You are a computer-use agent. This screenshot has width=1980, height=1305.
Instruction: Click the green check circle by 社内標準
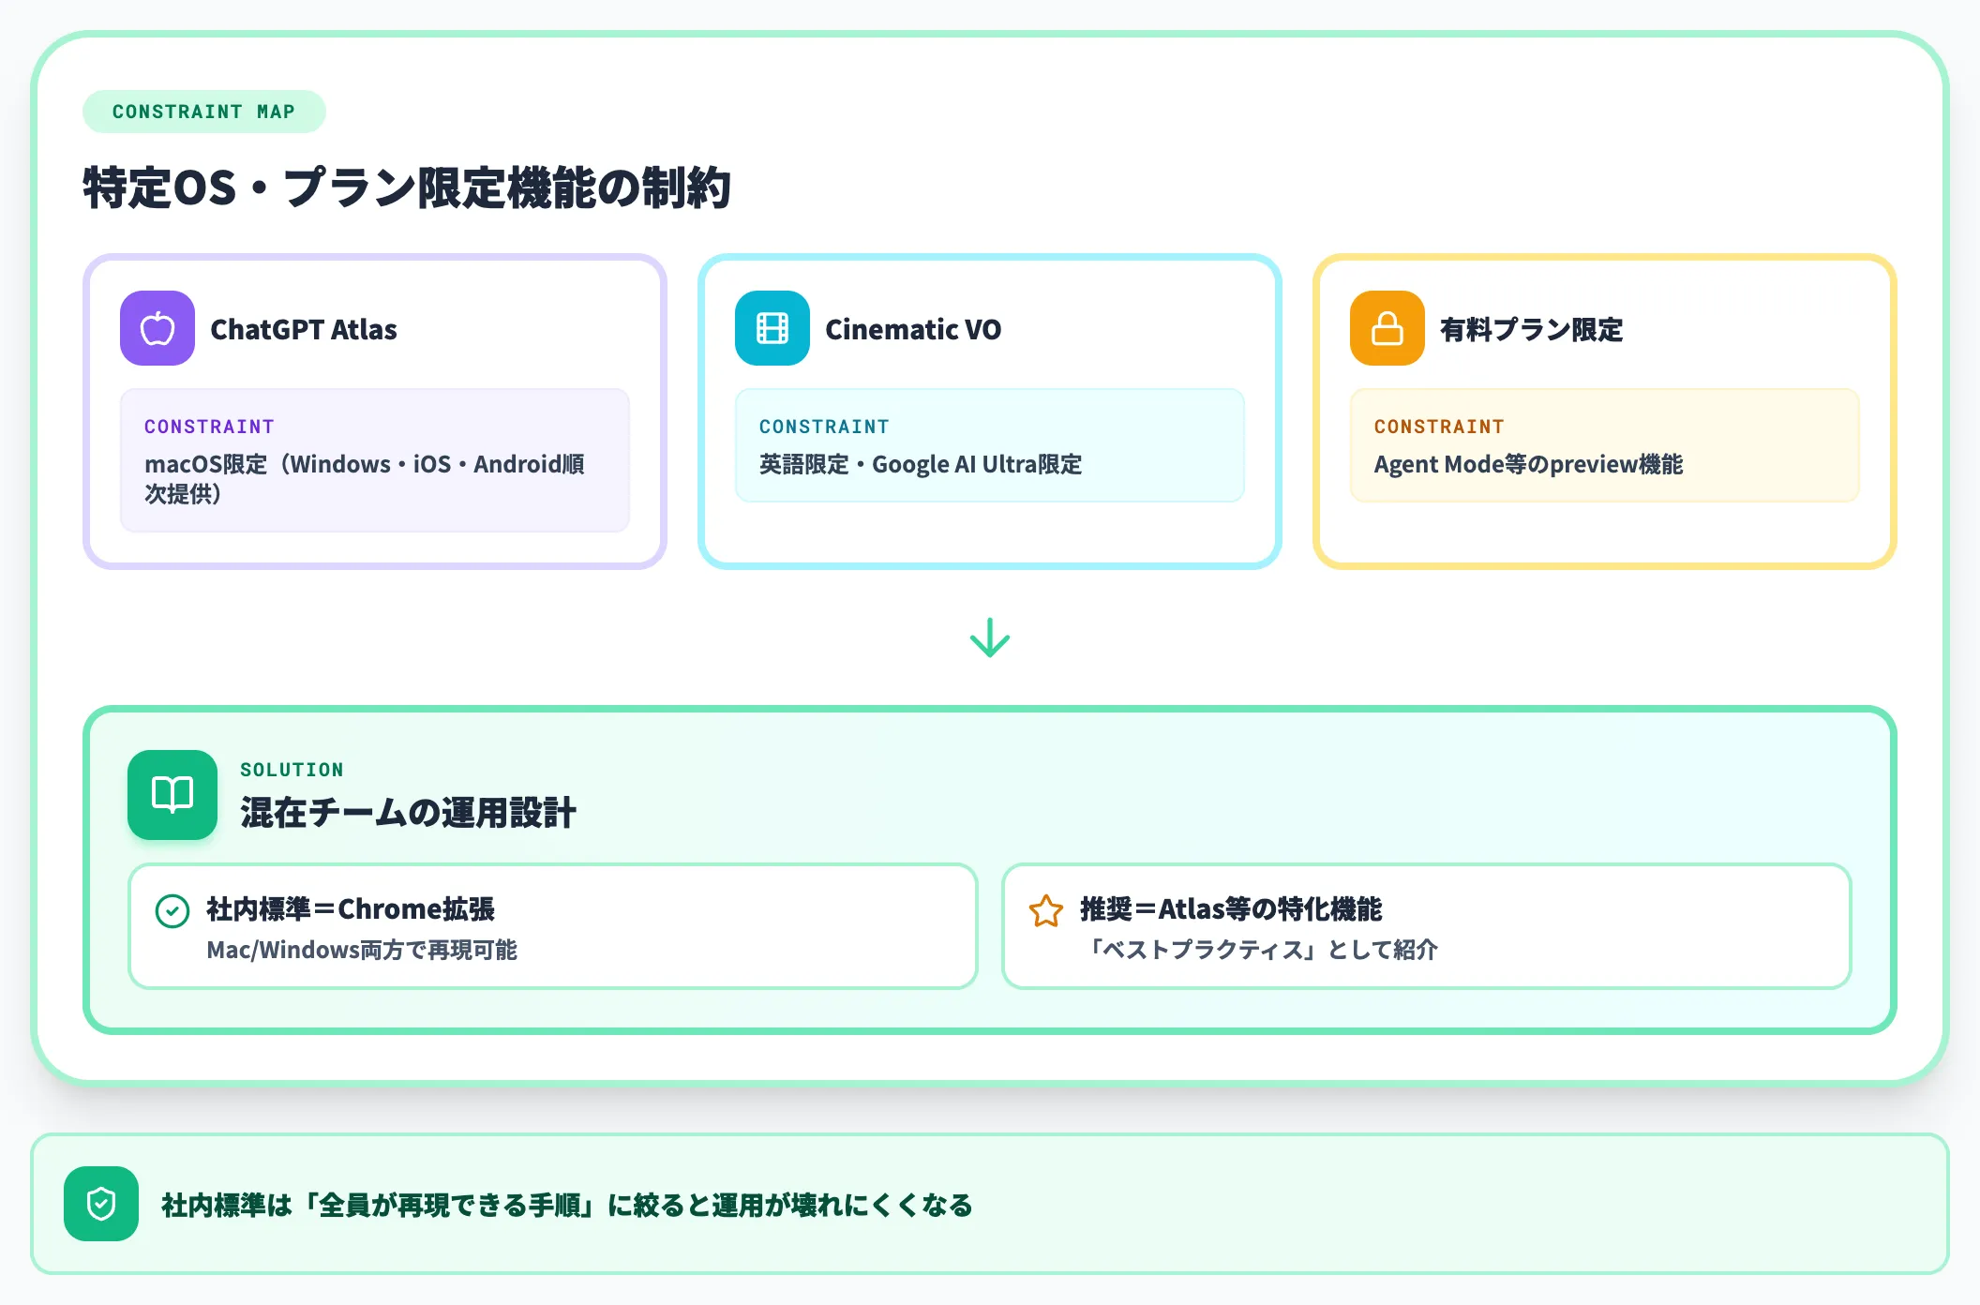172,911
